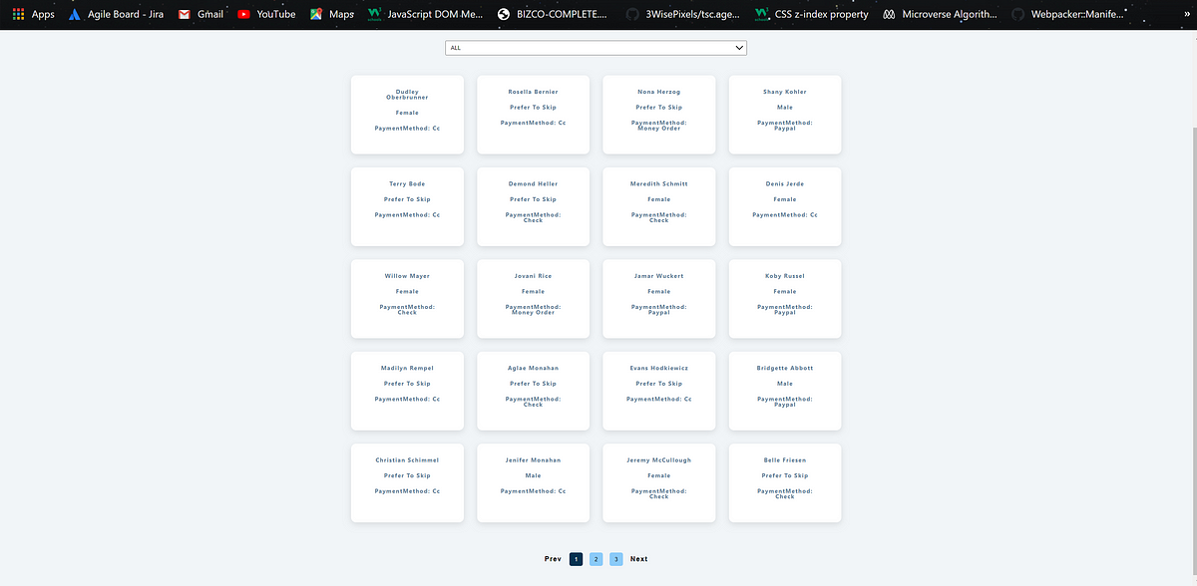The width and height of the screenshot is (1197, 586).
Task: Click the name Jamar Wuckert
Action: click(x=659, y=276)
